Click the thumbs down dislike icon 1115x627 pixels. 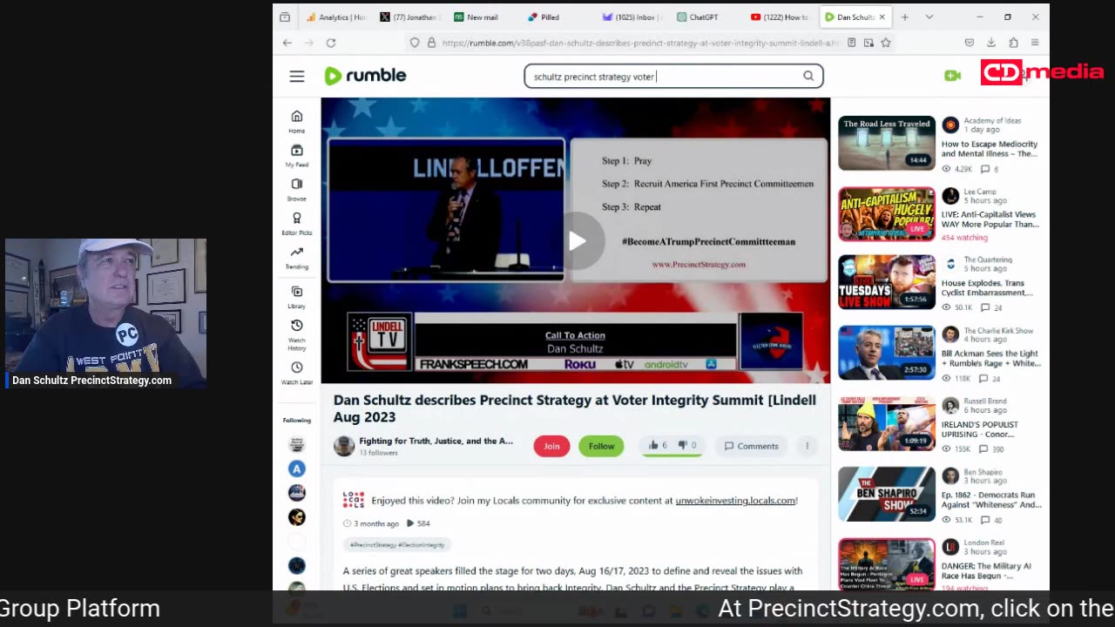(x=682, y=446)
